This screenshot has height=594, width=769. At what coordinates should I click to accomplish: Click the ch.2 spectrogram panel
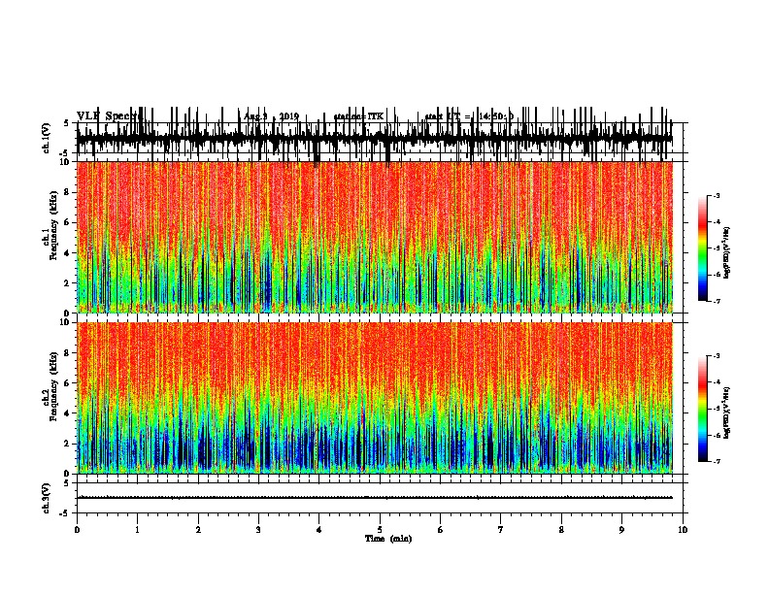(374, 398)
